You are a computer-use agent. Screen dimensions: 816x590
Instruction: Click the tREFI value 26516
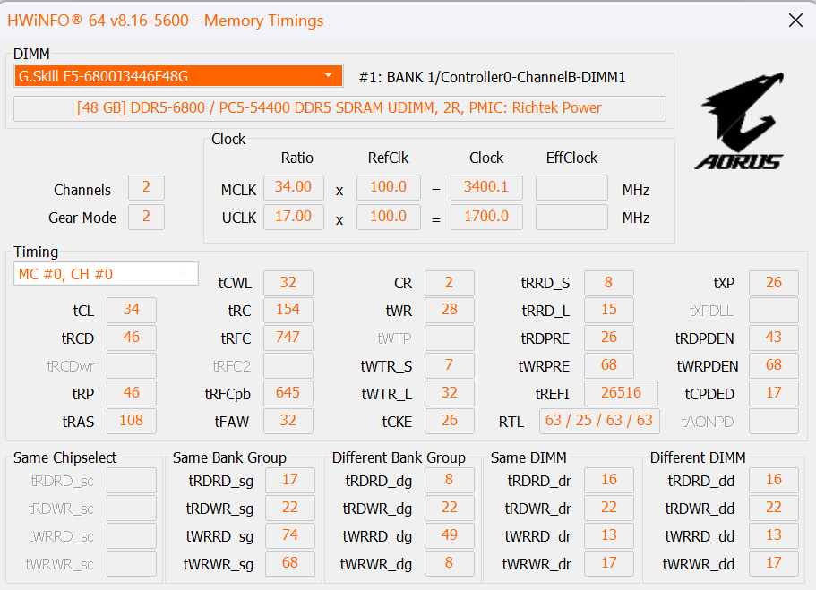point(621,393)
